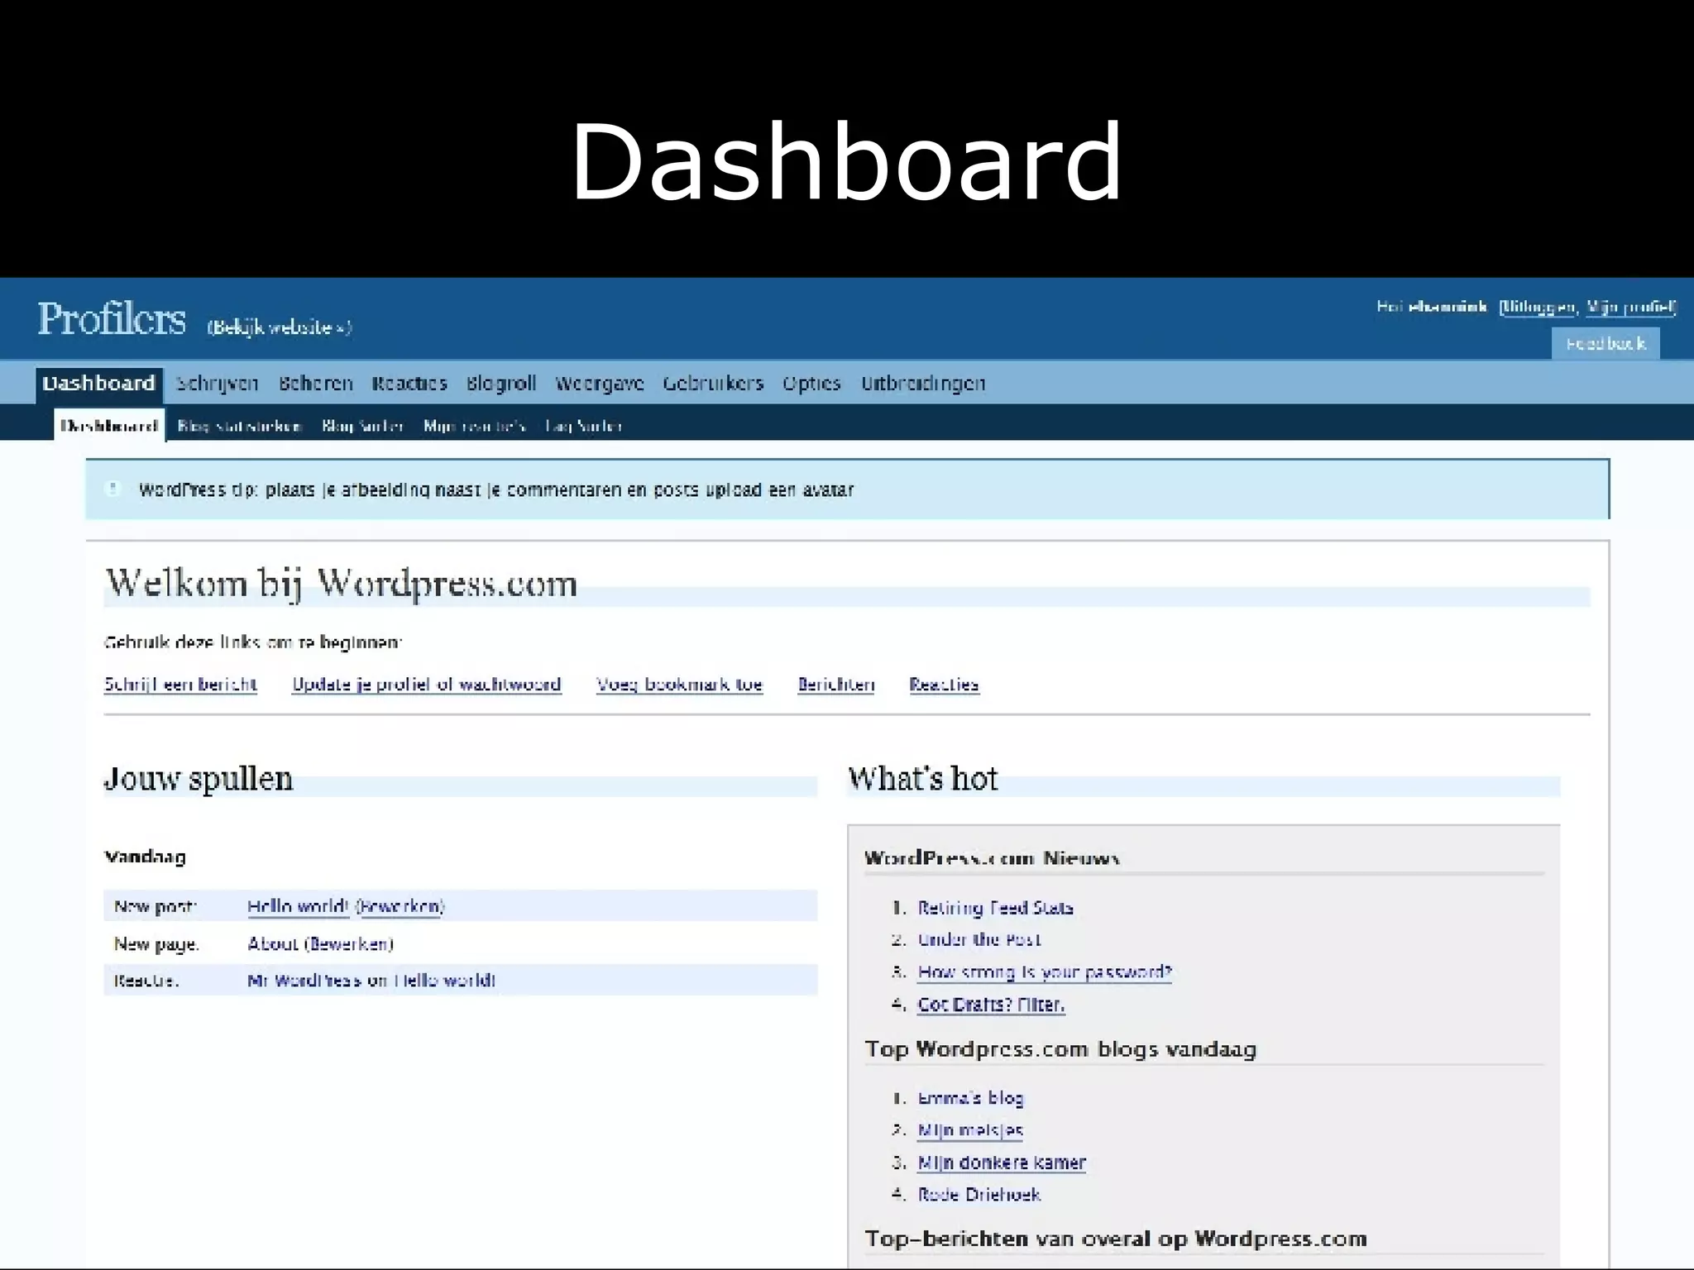Open the Hello world! post link
Viewport: 1694px width, 1270px height.
point(298,906)
